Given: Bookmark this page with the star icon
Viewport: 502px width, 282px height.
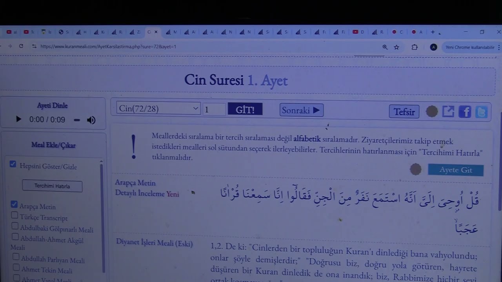Looking at the screenshot, I should pos(397,47).
